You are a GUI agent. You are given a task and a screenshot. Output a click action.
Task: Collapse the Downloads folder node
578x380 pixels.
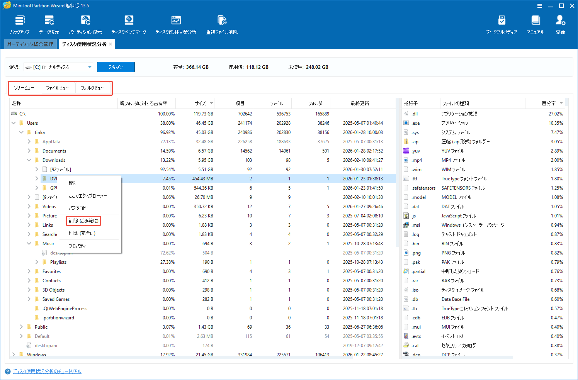(x=29, y=160)
